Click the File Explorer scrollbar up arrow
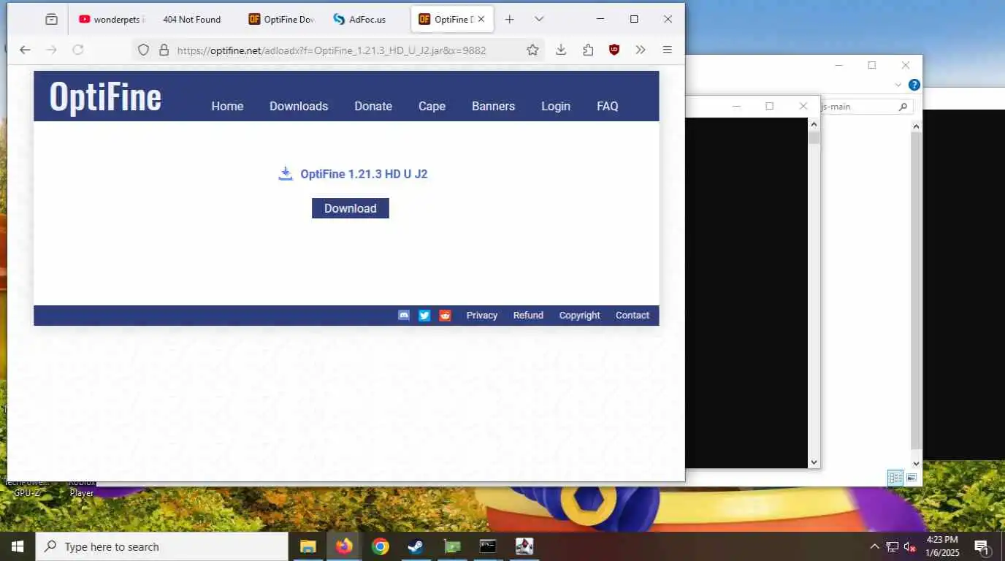Viewport: 1005px width, 561px height. (x=917, y=126)
